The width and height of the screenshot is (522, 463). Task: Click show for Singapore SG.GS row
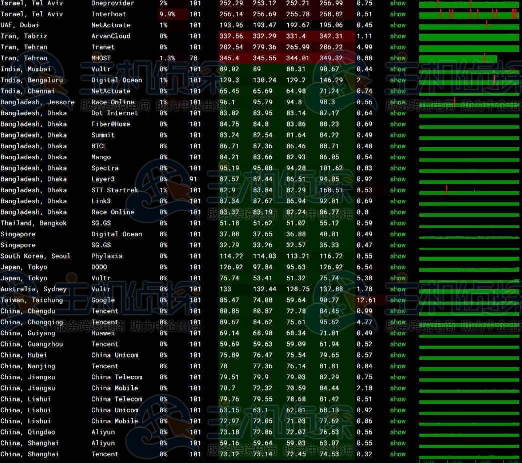tap(398, 245)
